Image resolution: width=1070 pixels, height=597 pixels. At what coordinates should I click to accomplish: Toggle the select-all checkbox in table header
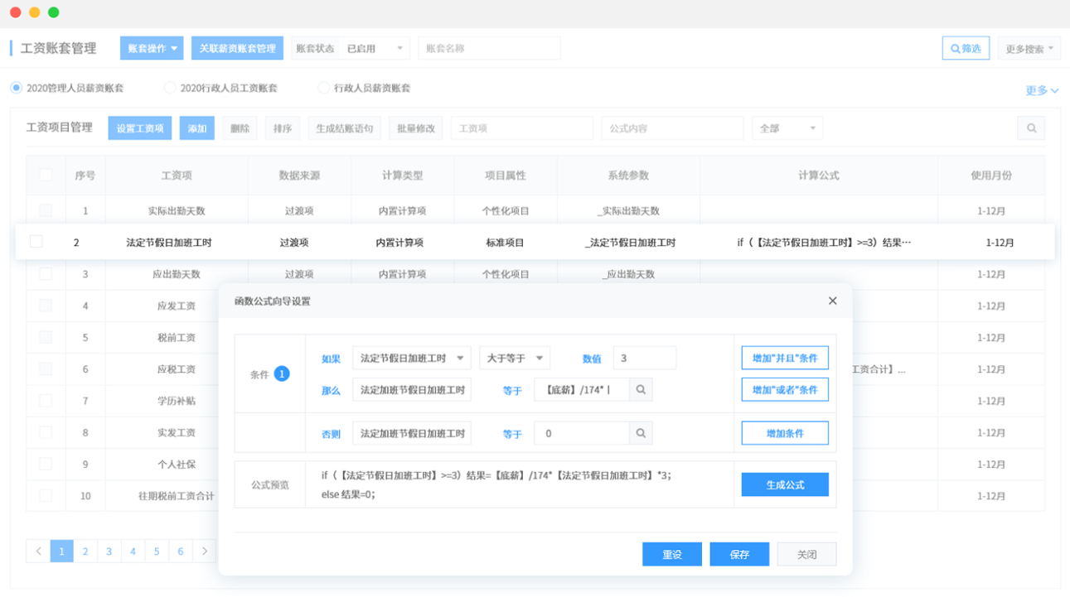[46, 175]
